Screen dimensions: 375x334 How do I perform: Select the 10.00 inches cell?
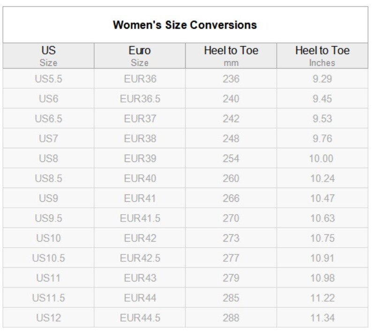pos(322,159)
